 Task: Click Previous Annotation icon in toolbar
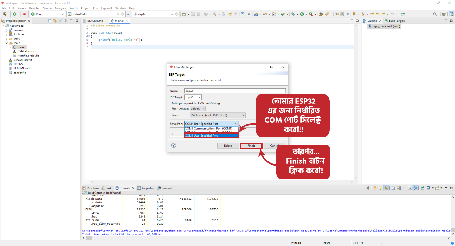click(363, 14)
